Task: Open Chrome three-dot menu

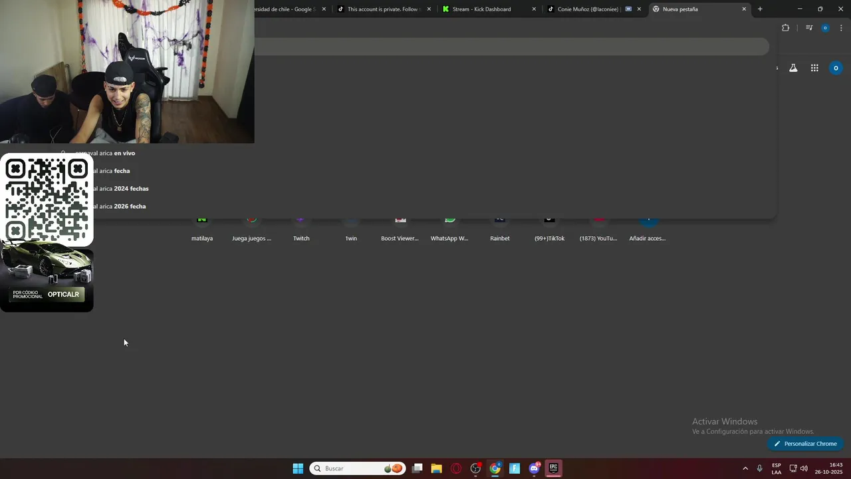Action: (x=841, y=28)
